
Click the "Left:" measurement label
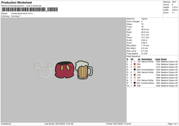tap(129, 29)
